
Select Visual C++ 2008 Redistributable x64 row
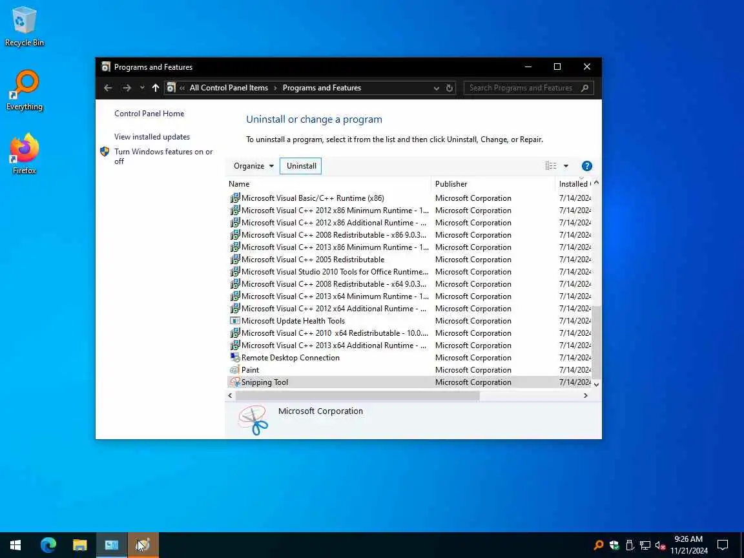click(409, 284)
